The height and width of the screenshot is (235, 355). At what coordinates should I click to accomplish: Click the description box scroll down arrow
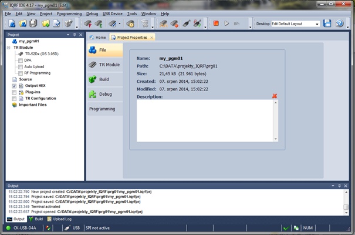point(276,139)
